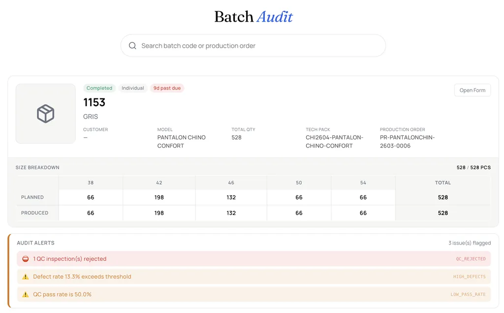Click the Batch Audit page title
Screen dimensions: 504x313
253,17
